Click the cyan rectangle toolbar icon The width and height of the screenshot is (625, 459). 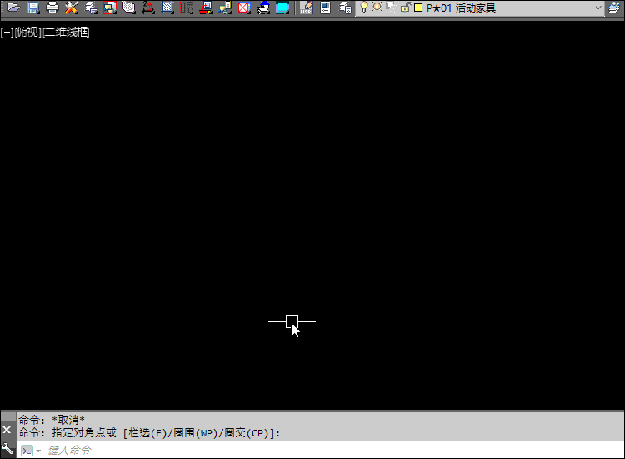tap(282, 8)
